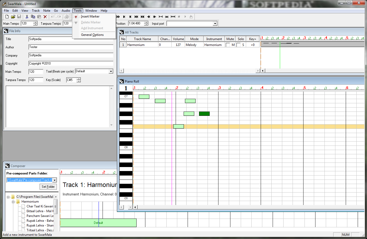The image size is (367, 239).
Task: Select the Default block in Composer timeline
Action: 98,223
